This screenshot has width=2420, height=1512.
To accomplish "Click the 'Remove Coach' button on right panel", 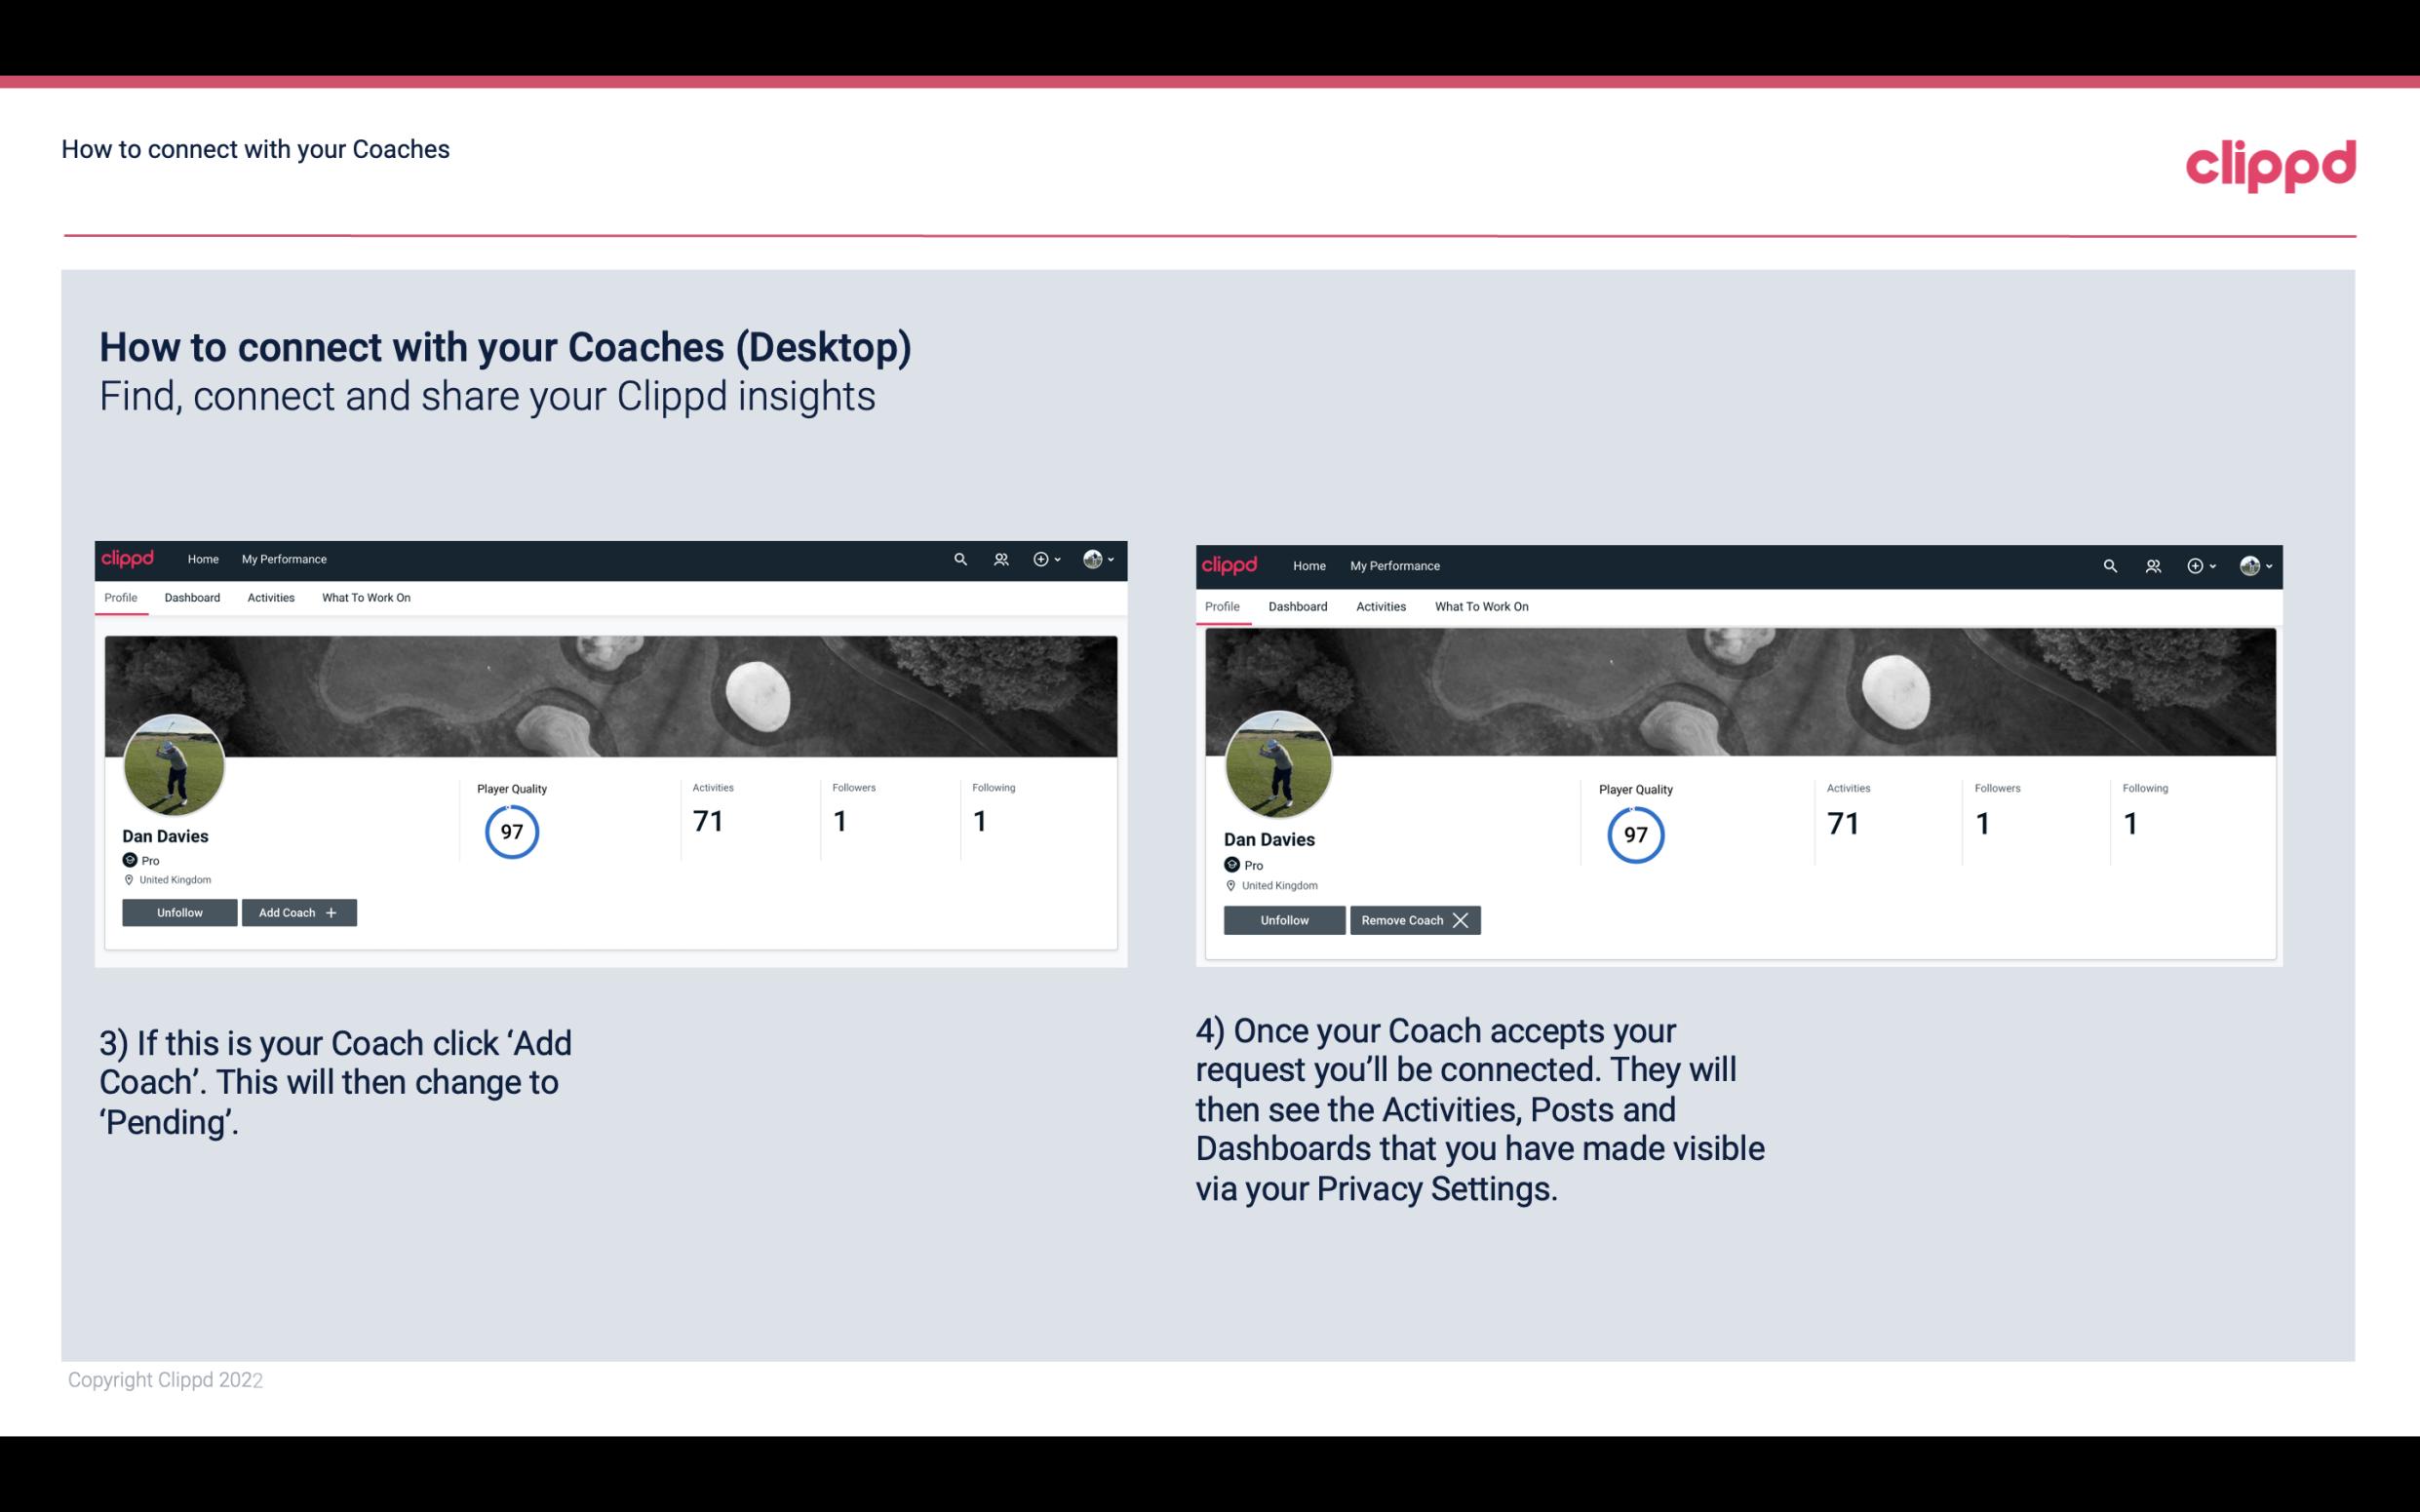I will 1413,919.
